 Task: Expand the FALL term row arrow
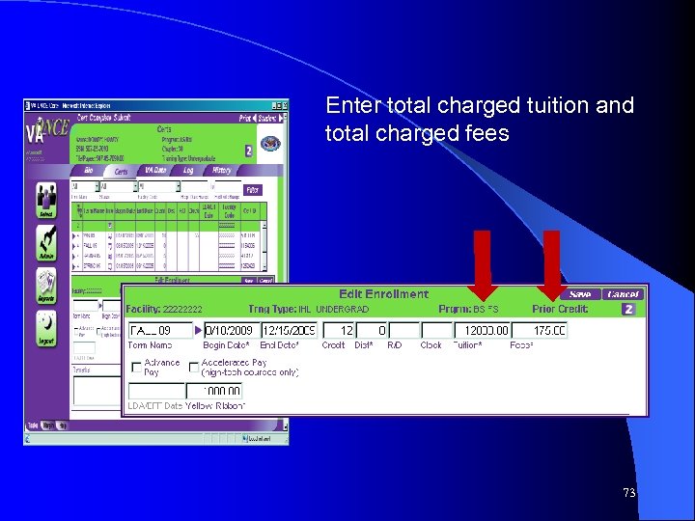[x=73, y=246]
